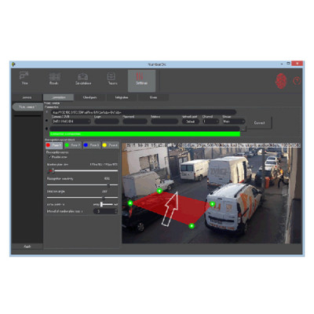Minimize the application window
This screenshot has height=314, width=314.
click(282, 64)
